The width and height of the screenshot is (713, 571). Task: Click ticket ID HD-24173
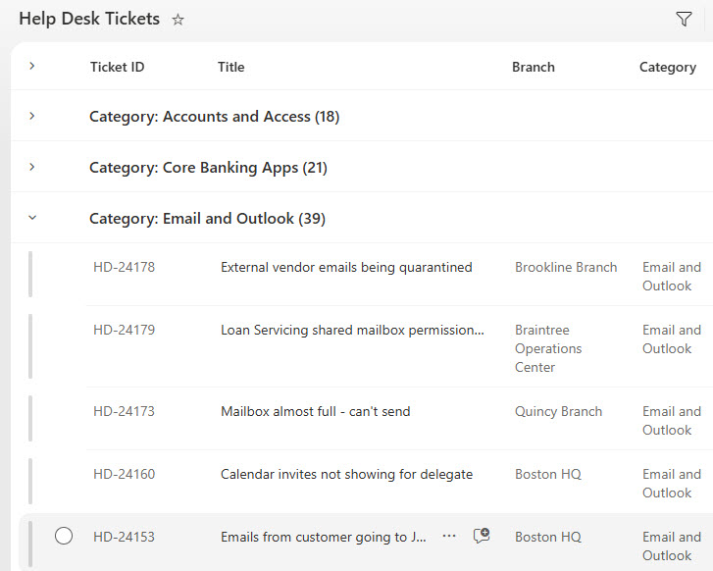pos(125,411)
